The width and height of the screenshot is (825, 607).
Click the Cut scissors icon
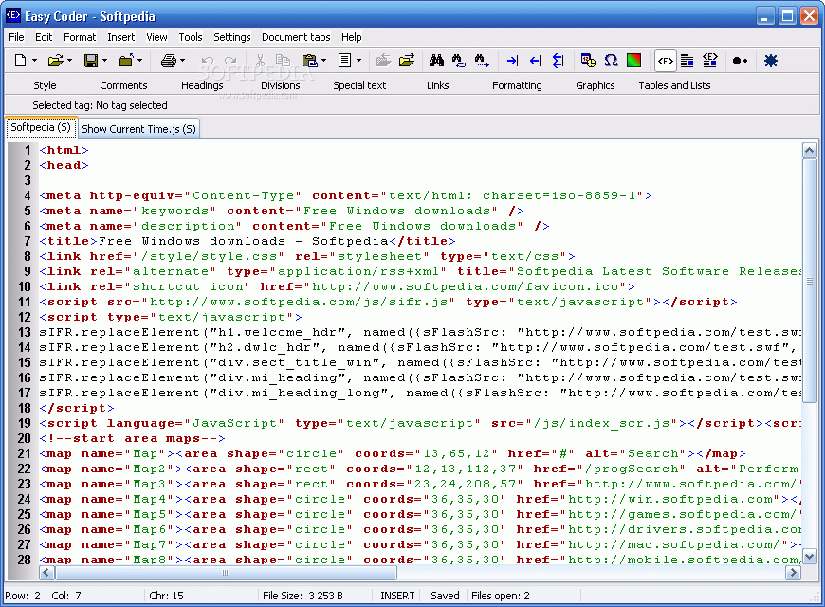tap(260, 61)
